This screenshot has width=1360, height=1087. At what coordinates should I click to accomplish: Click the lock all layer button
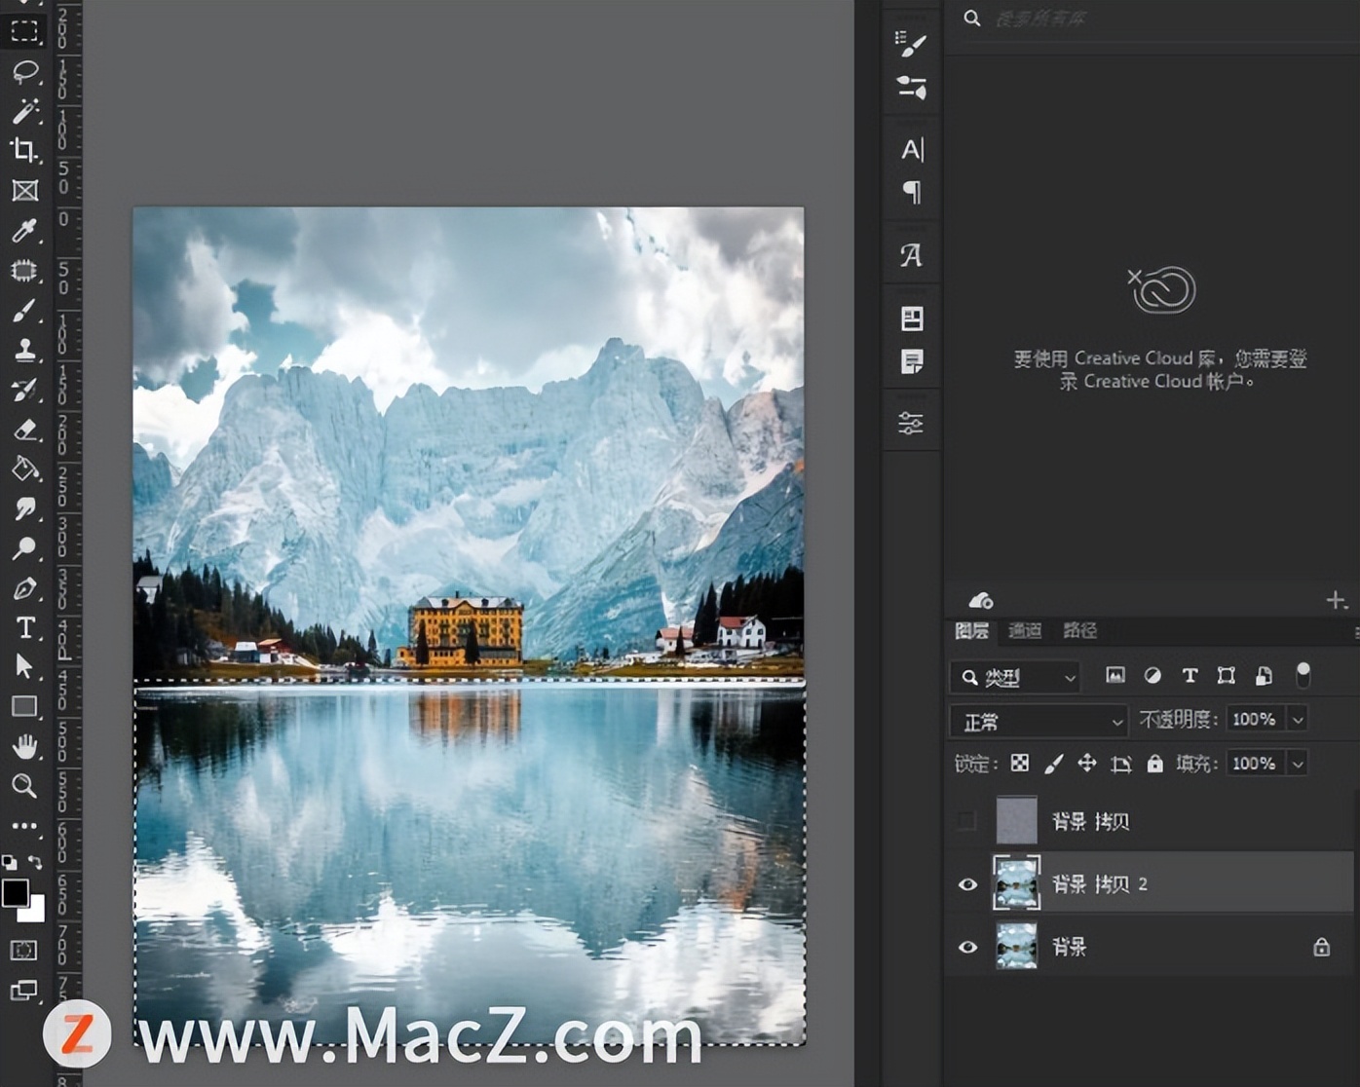coord(1154,764)
